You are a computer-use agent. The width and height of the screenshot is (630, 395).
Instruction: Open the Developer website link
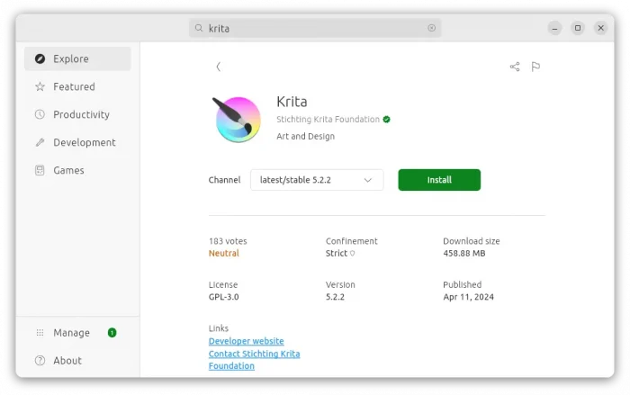246,342
